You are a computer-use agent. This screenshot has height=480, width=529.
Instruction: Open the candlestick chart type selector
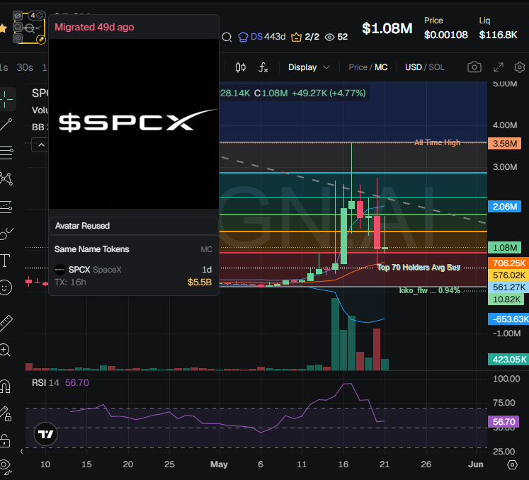240,67
